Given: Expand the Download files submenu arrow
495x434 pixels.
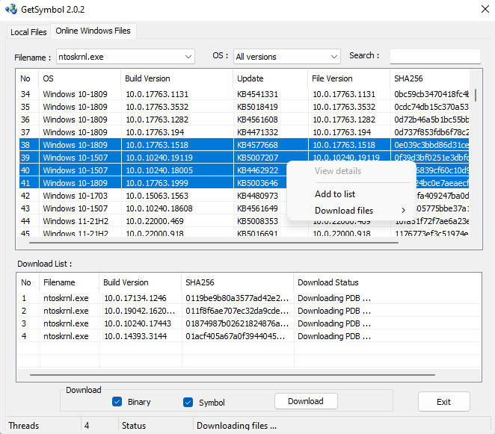Looking at the screenshot, I should tap(404, 211).
